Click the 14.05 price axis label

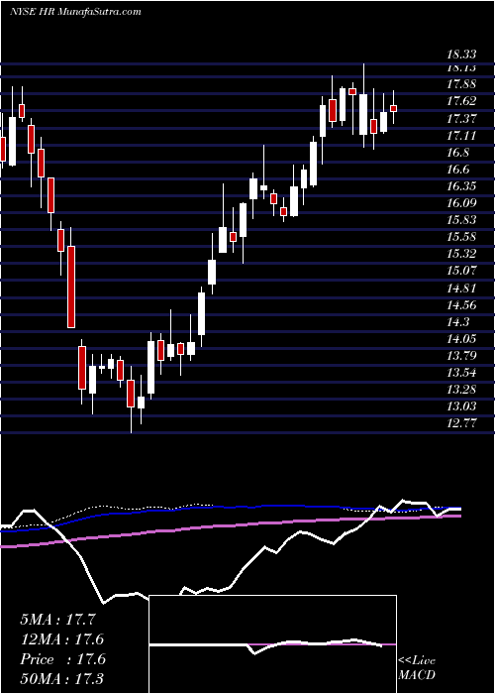point(461,339)
